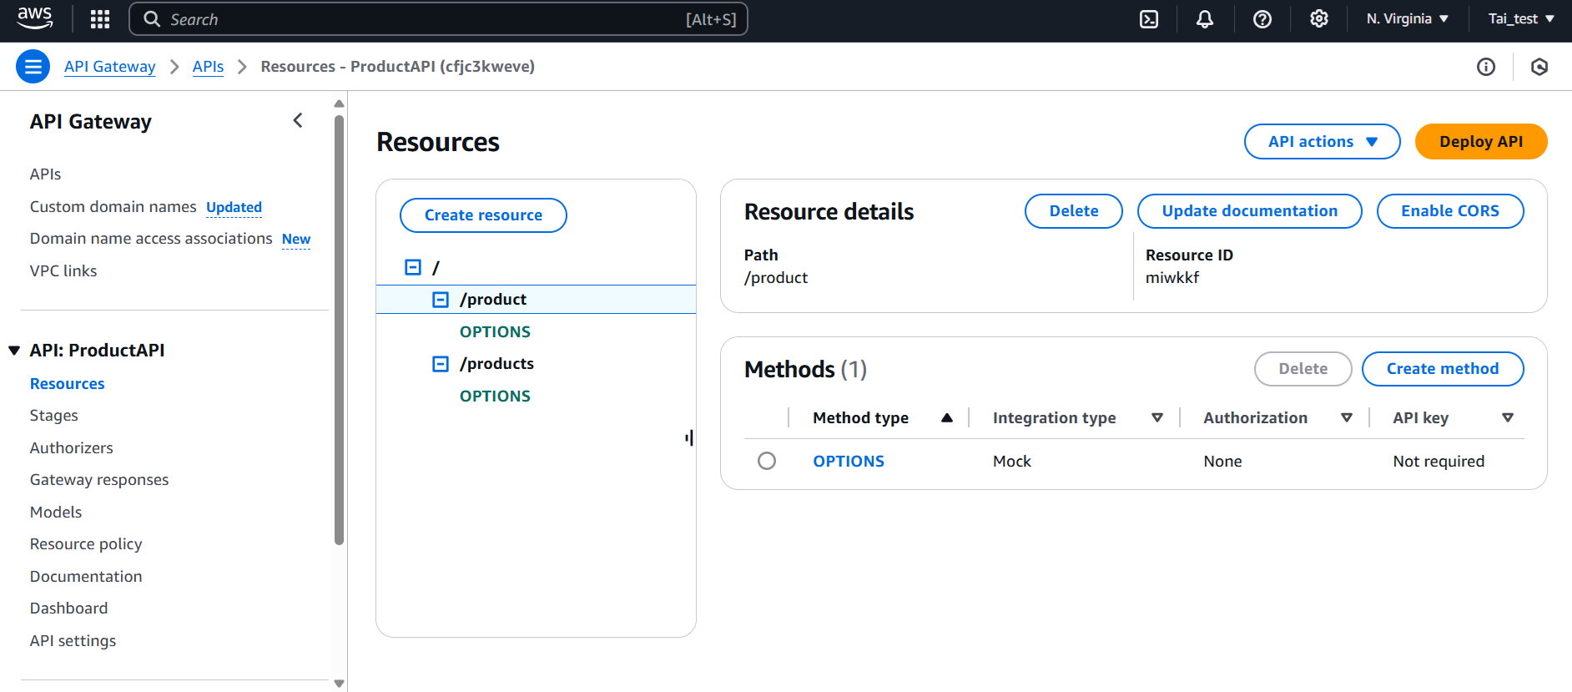Delete the /product resource
The width and height of the screenshot is (1572, 692).
(1074, 211)
